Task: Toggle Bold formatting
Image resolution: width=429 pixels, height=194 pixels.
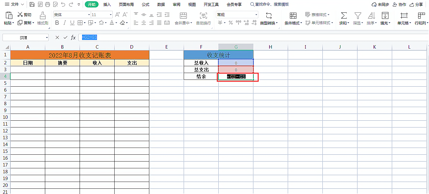Action: 57,23
